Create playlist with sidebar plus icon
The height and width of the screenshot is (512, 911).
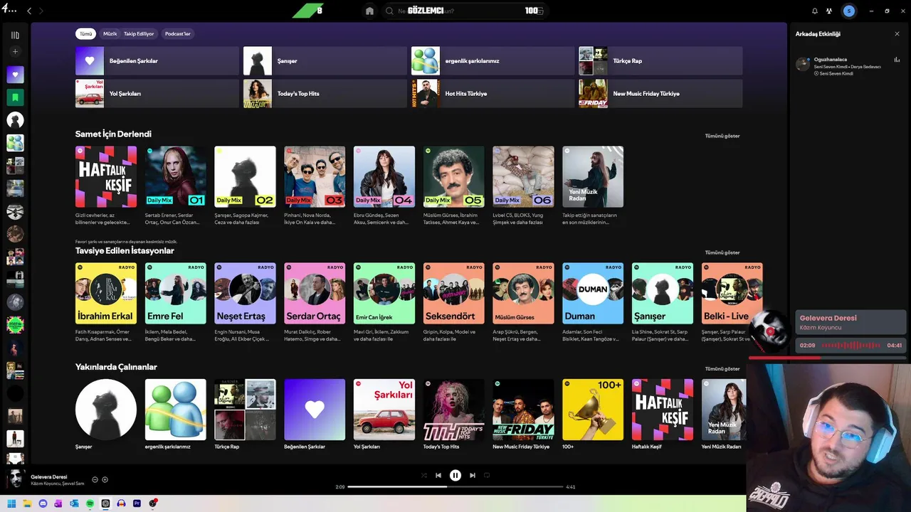pos(15,51)
